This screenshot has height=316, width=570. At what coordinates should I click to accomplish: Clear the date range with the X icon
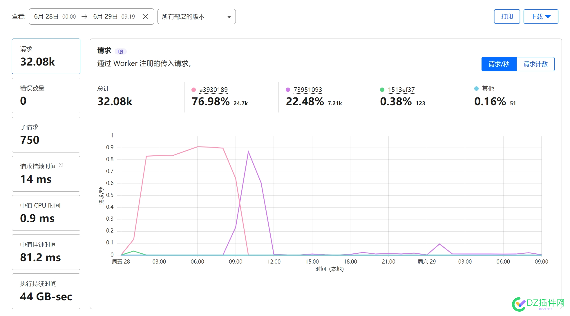pos(145,17)
